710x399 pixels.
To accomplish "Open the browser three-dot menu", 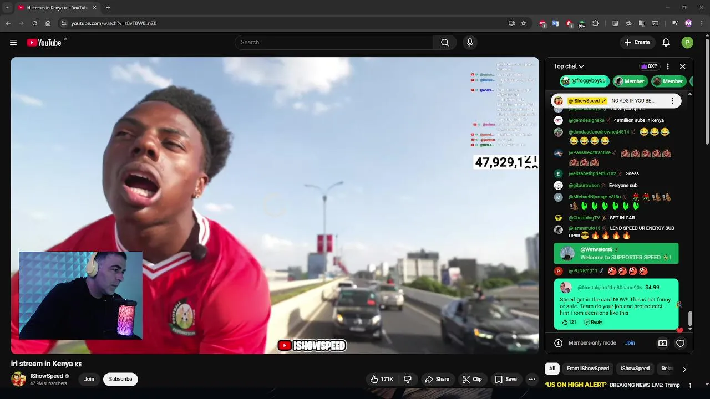I will tap(701, 23).
